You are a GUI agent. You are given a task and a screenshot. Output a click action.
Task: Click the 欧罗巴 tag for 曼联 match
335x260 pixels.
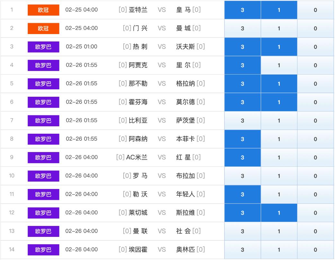coord(43,231)
